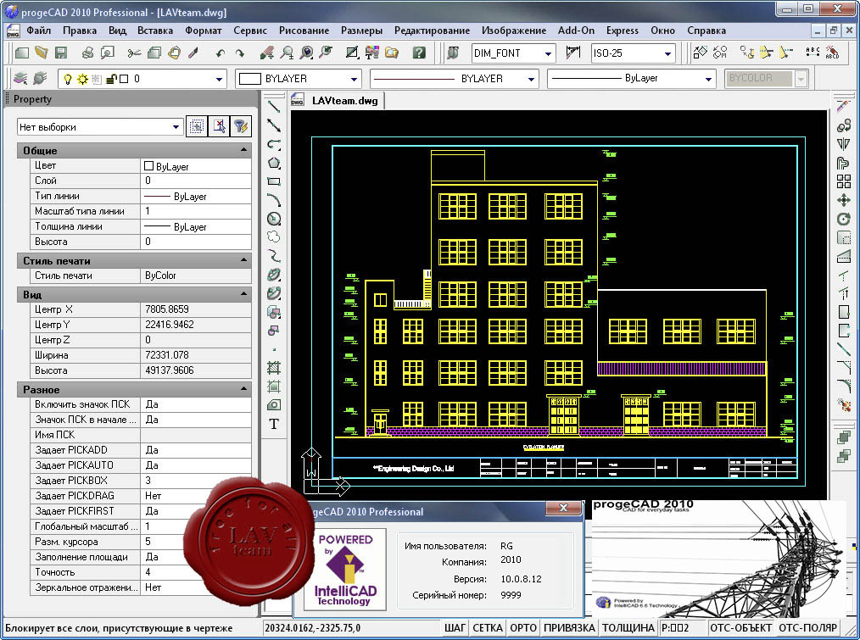Open the Файл menu
This screenshot has width=860, height=640.
(x=38, y=31)
